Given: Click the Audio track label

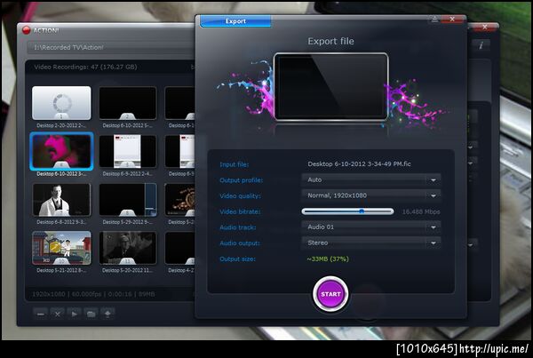Looking at the screenshot, I should coord(237,227).
